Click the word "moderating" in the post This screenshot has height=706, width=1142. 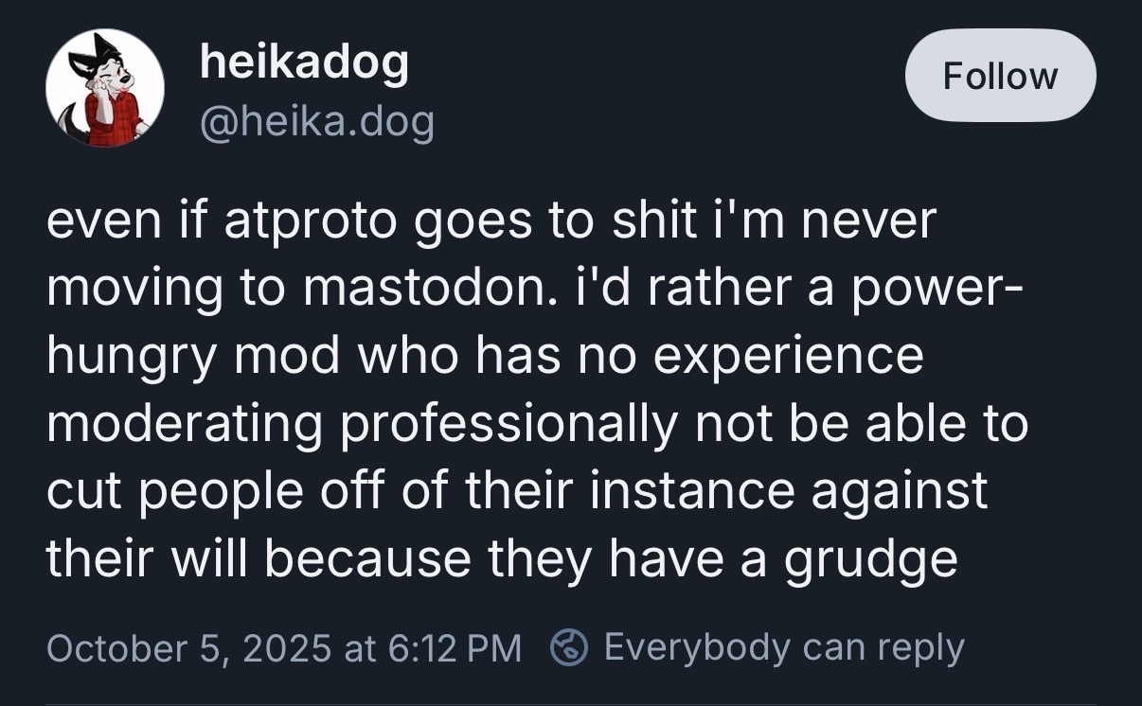(185, 423)
